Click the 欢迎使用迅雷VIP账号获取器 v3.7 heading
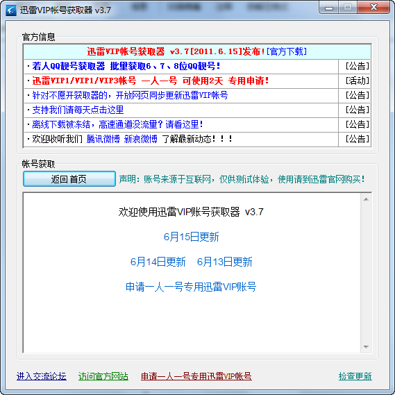Image resolution: width=395 pixels, height=395 pixels. 191,212
